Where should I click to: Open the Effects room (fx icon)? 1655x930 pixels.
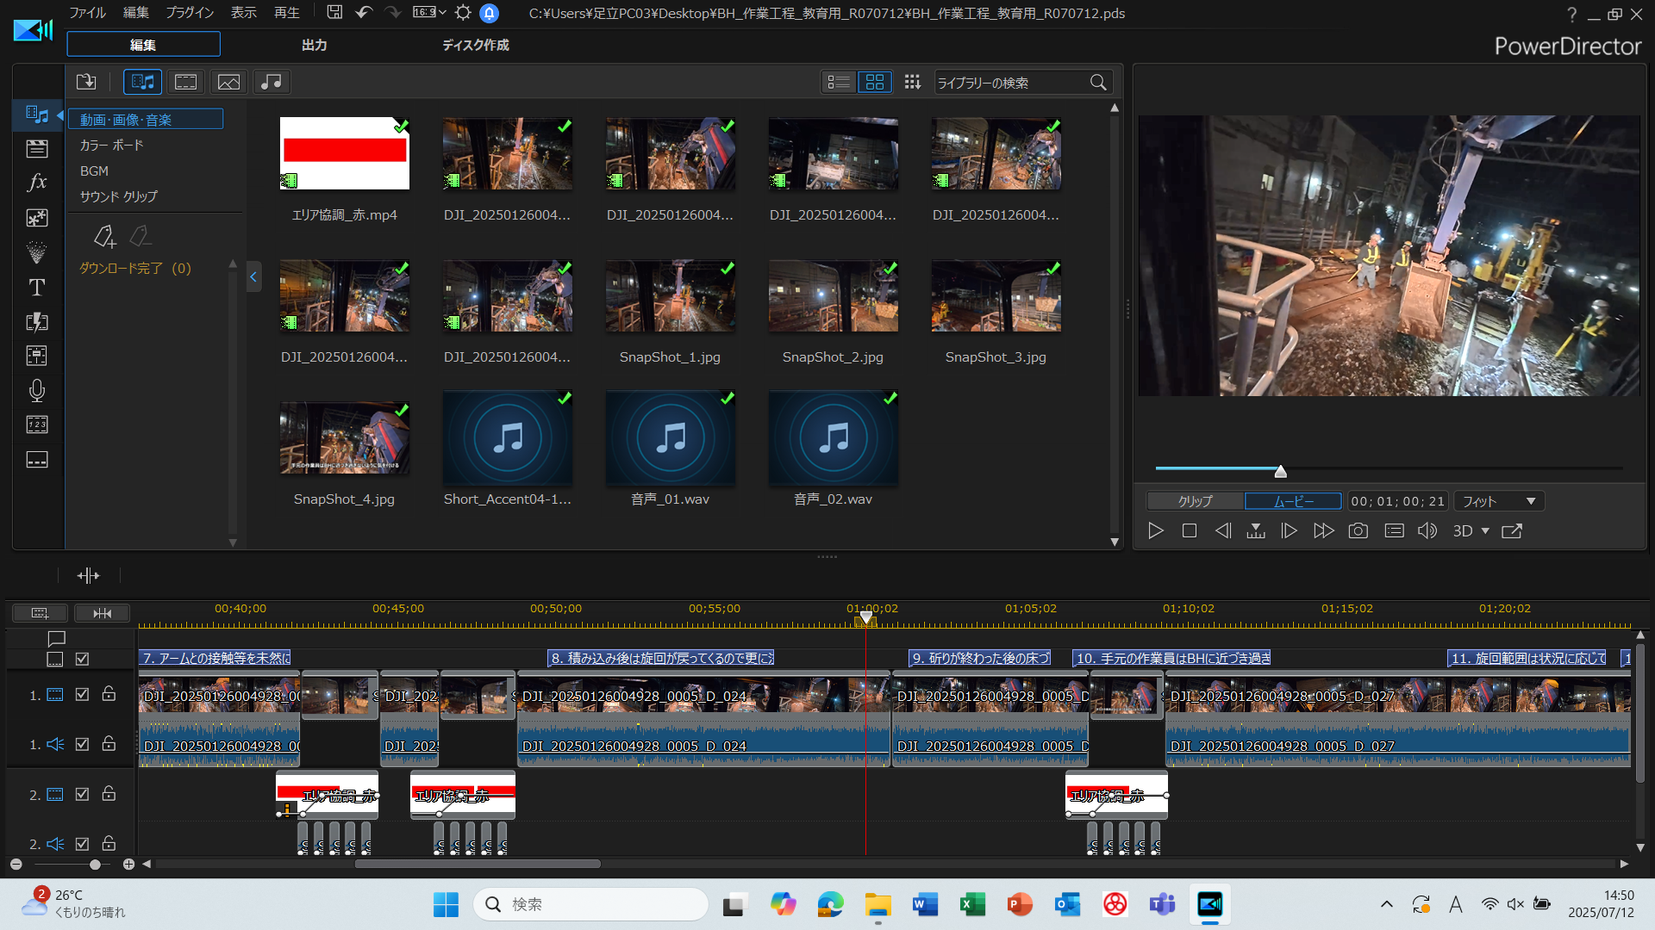click(36, 183)
